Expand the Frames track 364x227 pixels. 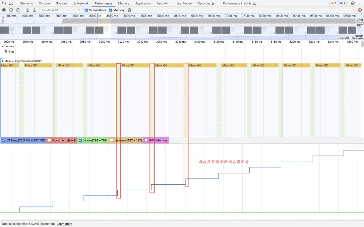pos(3,46)
